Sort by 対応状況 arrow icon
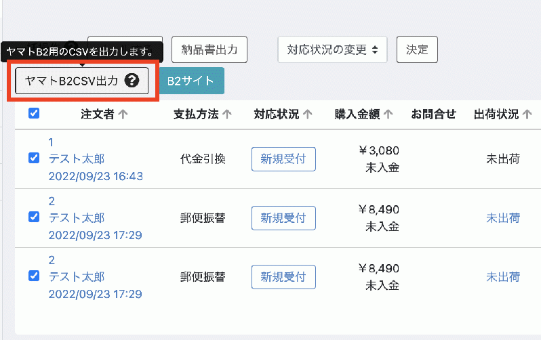The image size is (541, 340). 308,114
